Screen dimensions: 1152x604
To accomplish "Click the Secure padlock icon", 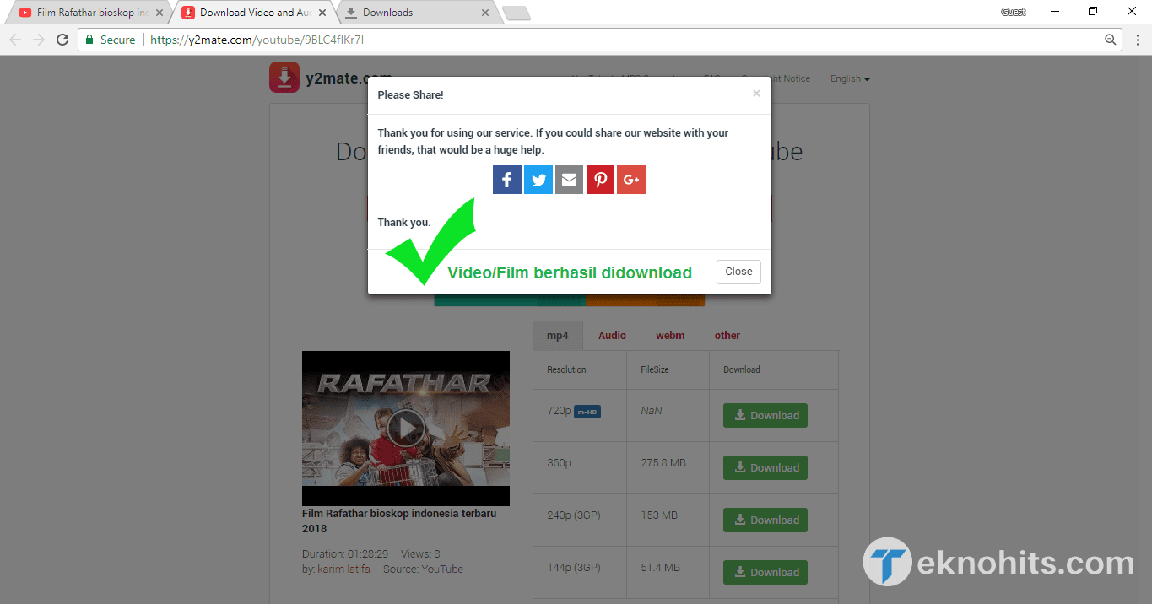I will click(x=89, y=40).
